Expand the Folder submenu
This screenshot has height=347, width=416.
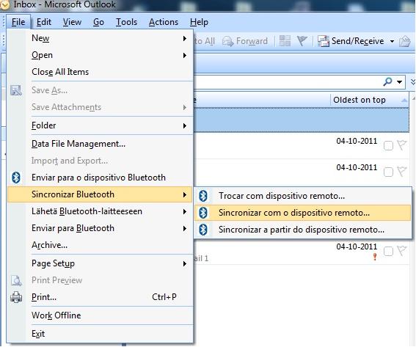[x=185, y=125]
